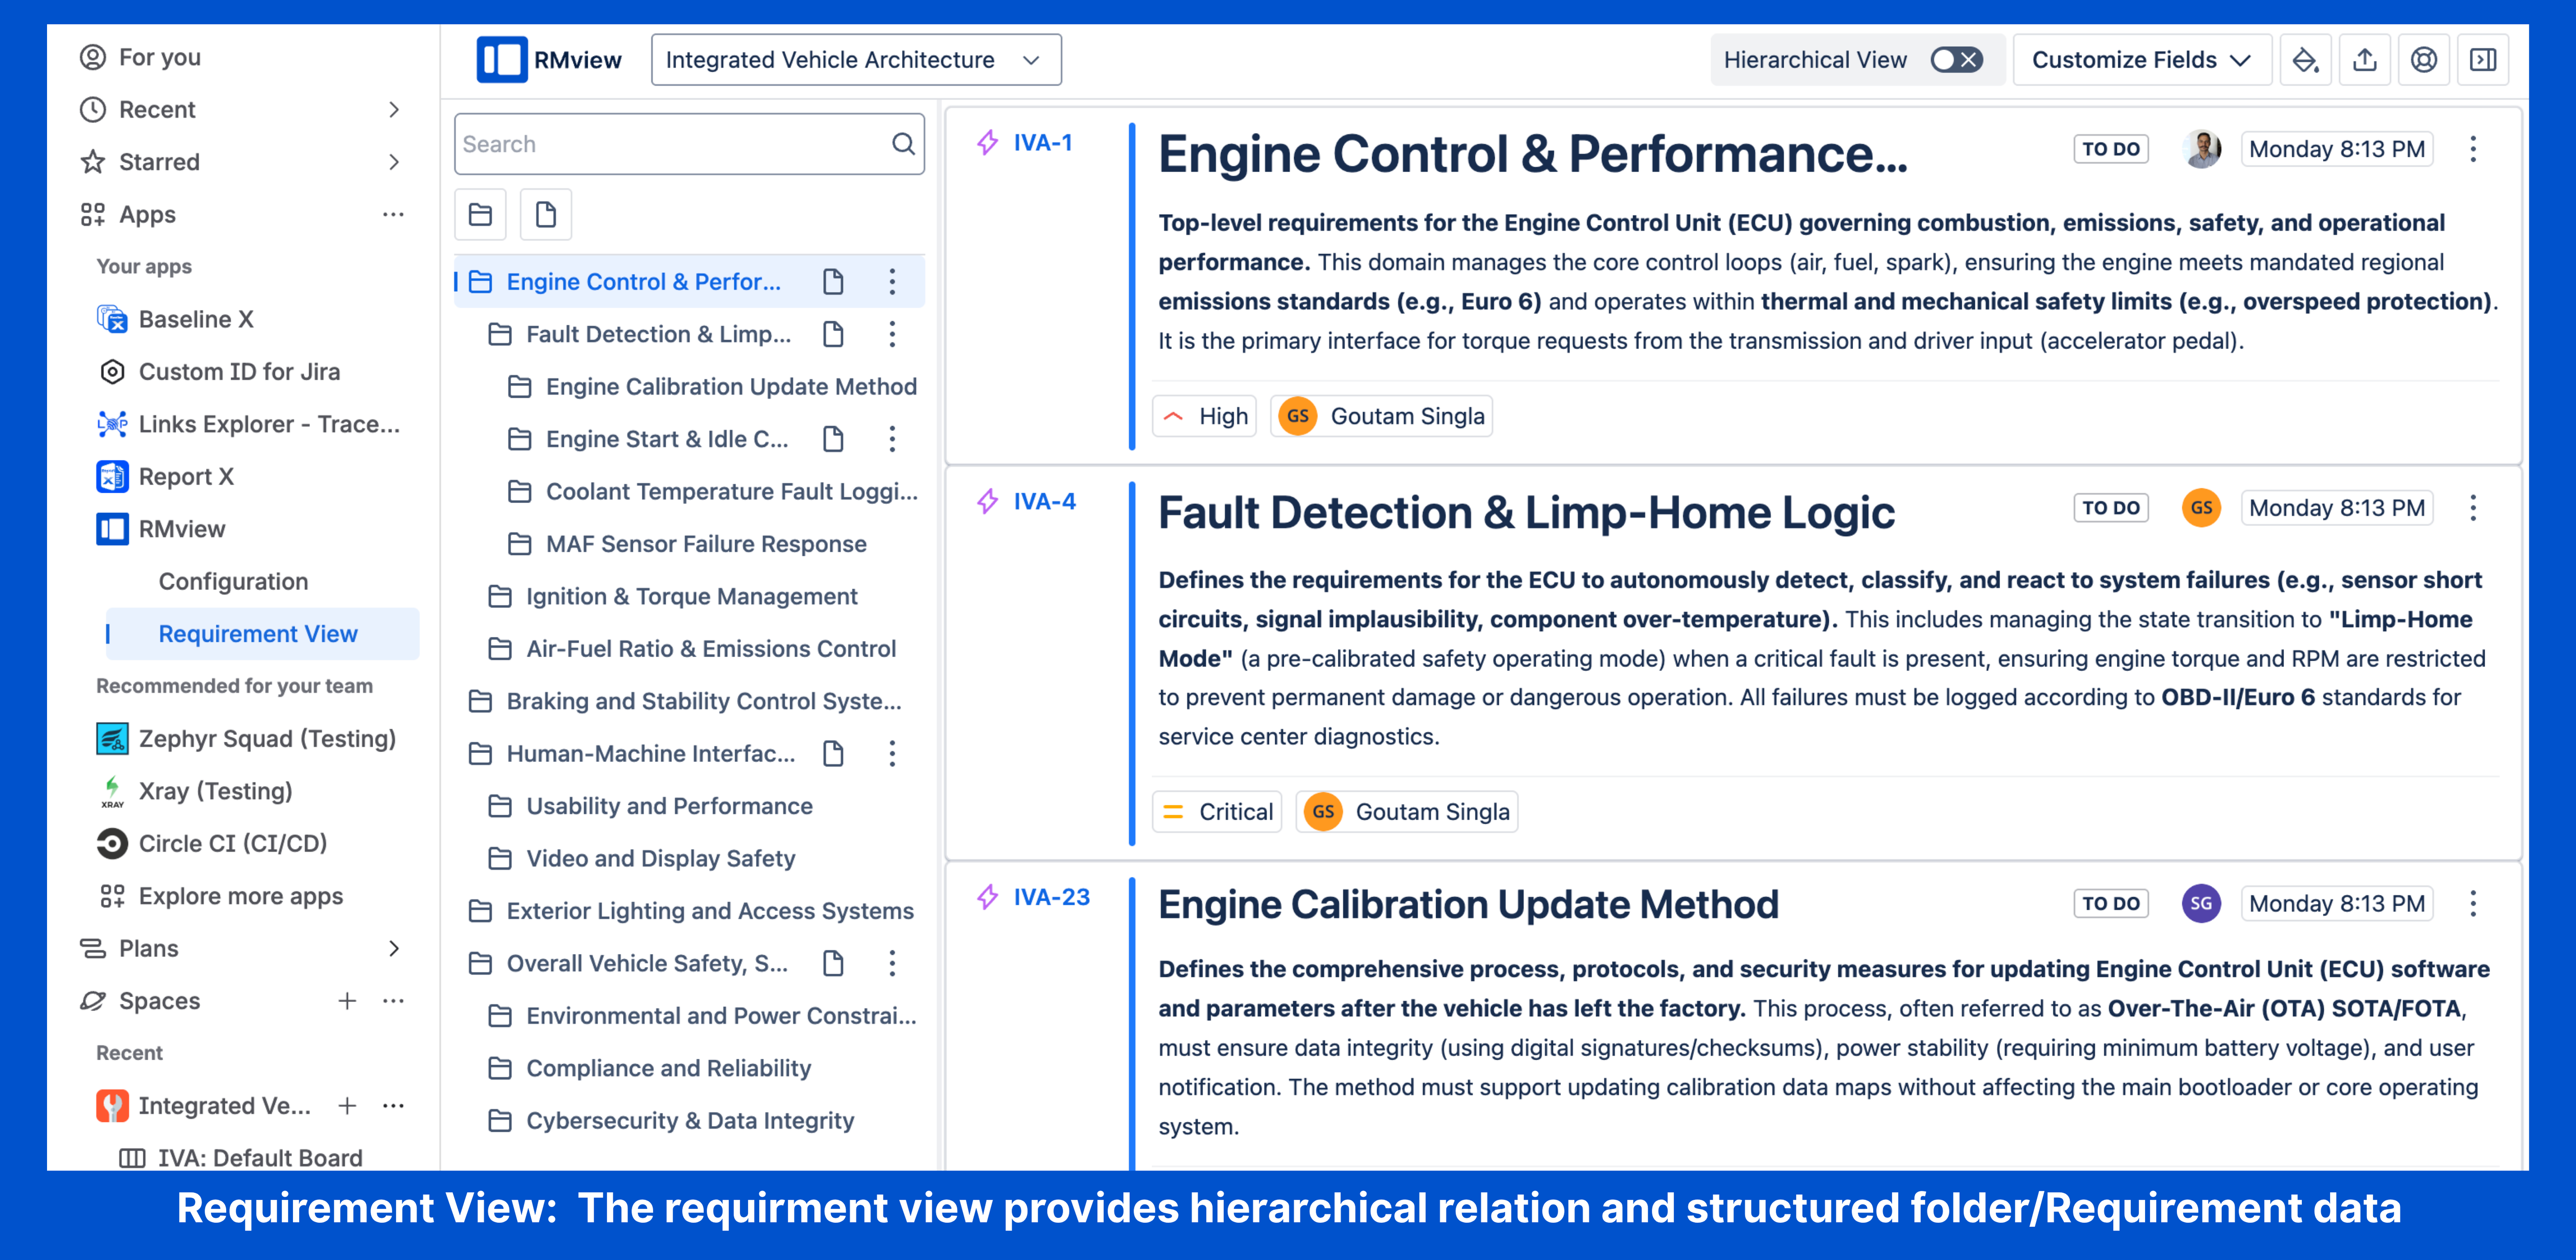Select Requirement View in sidebar

(x=257, y=634)
